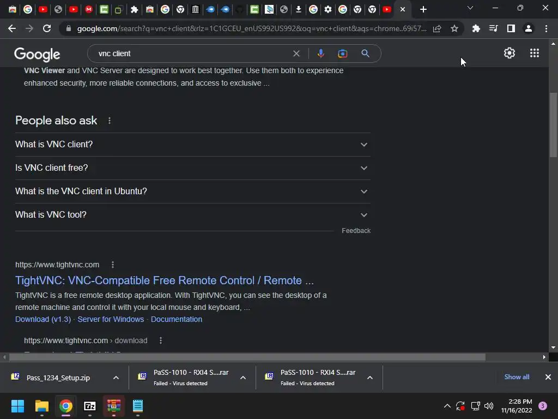Open the Google apps grid
Screen dimensions: 558x419
[x=534, y=53]
